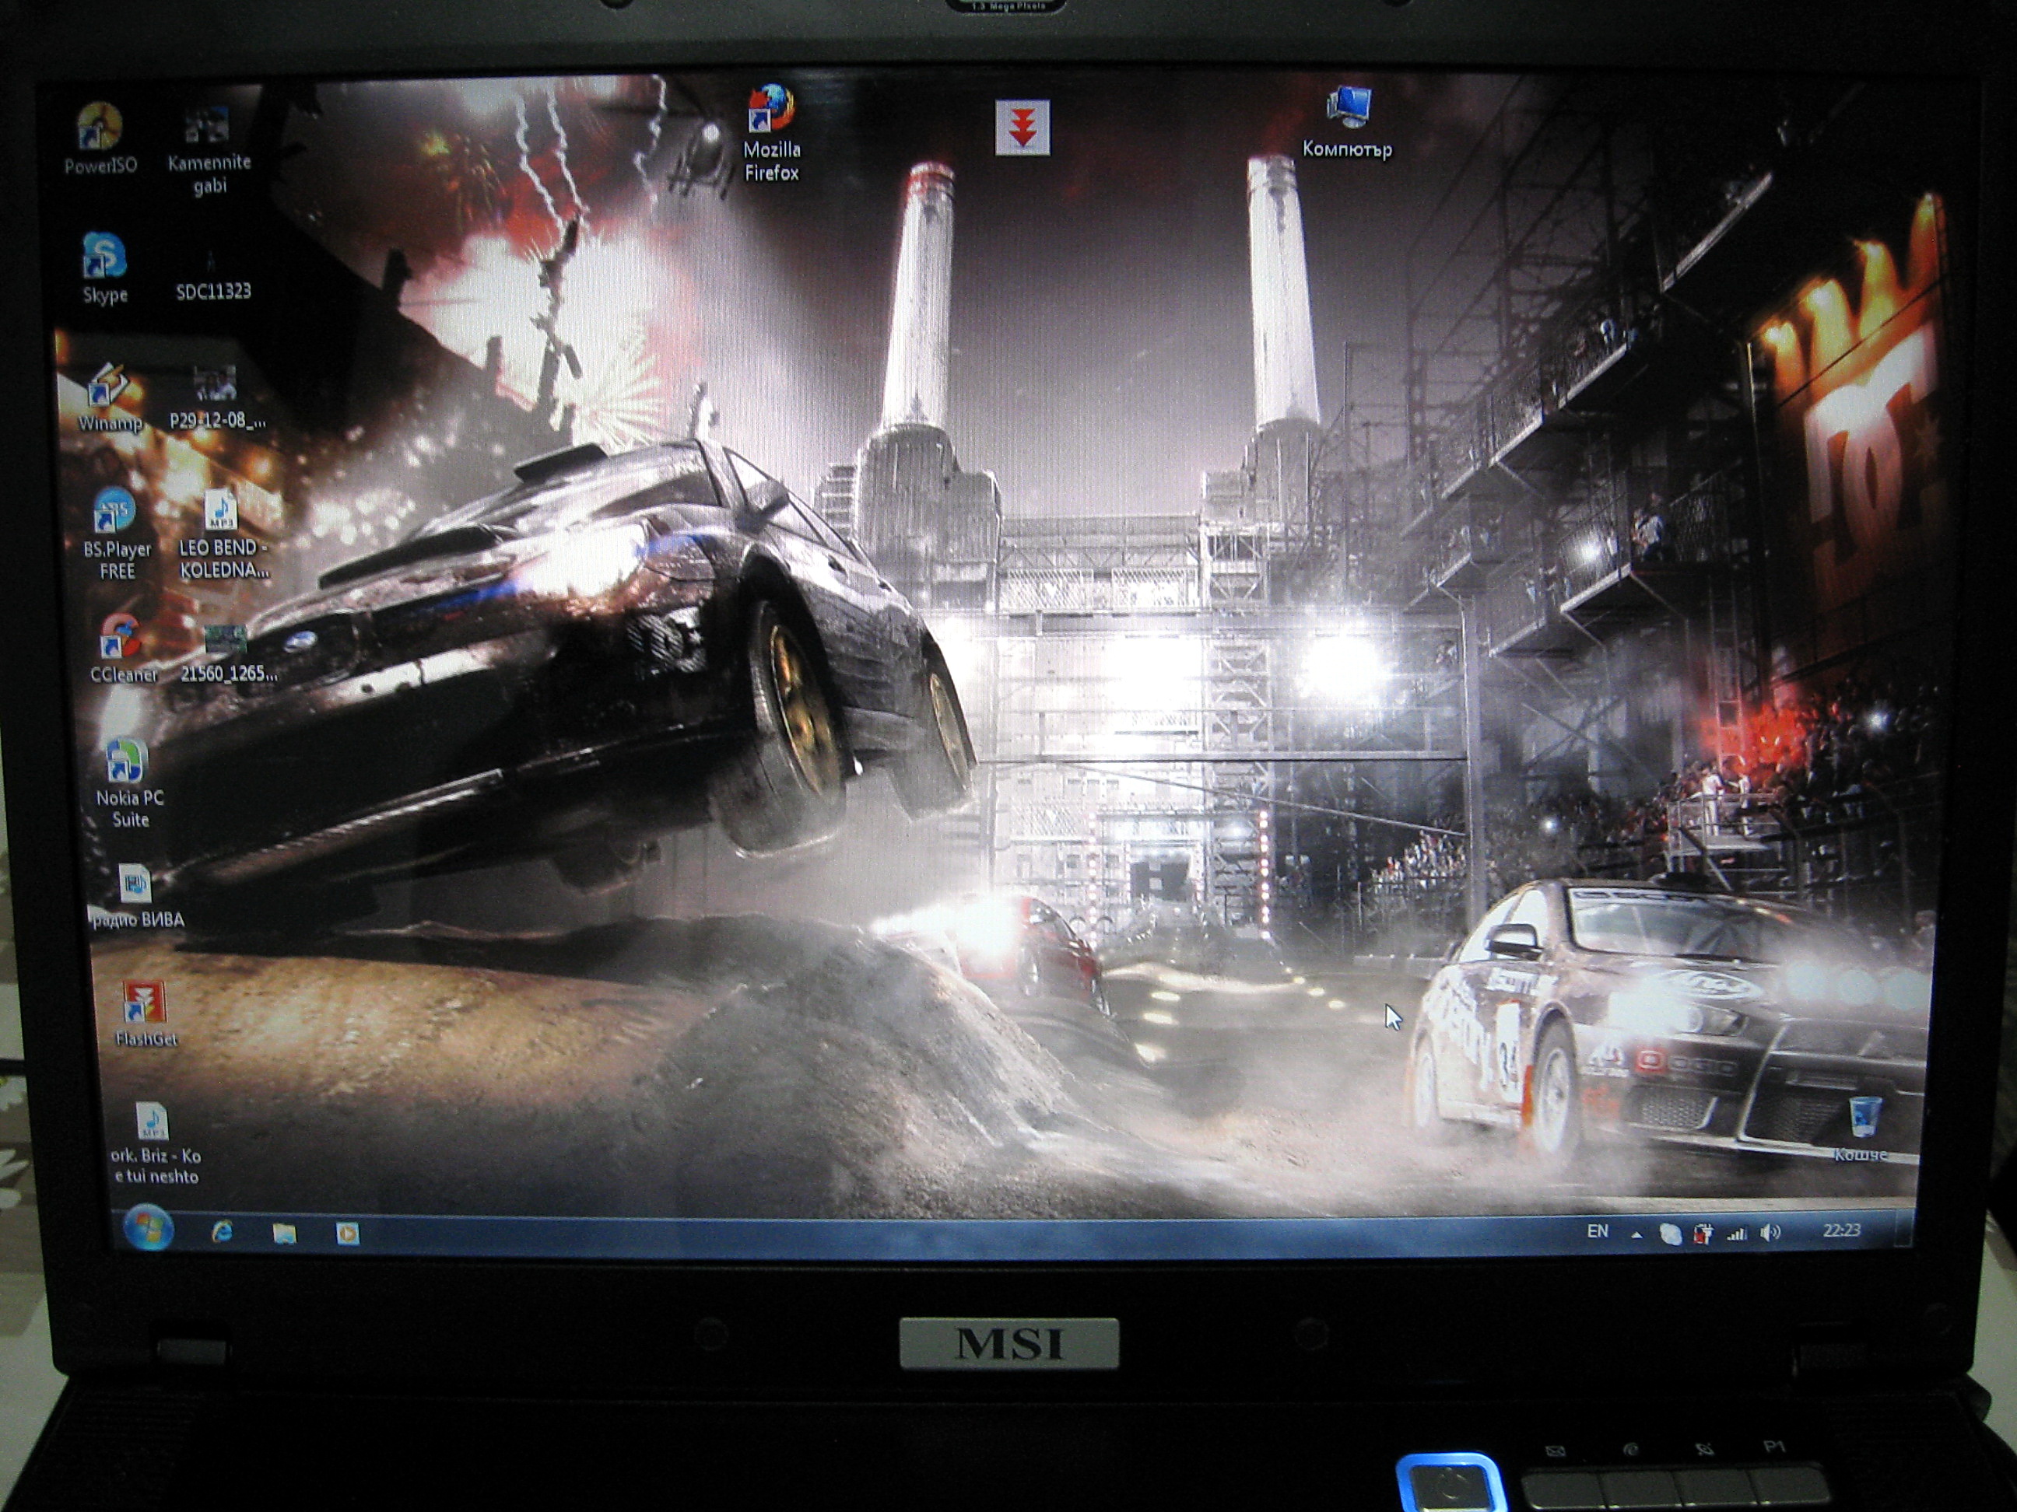Open the Mozilla Firefox shortcut
The image size is (2017, 1512).
[771, 134]
